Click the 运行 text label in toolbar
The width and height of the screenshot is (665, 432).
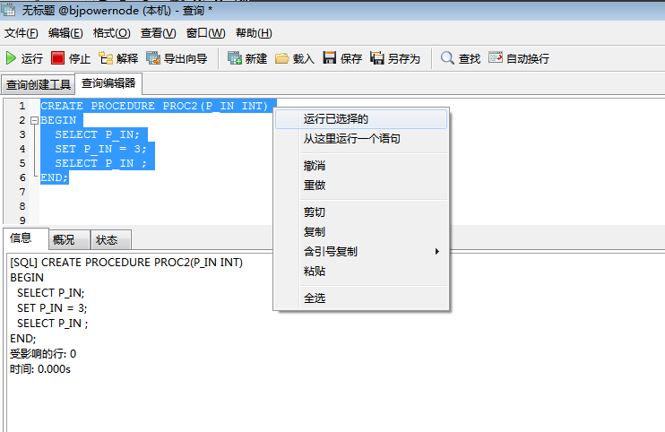pyautogui.click(x=32, y=58)
